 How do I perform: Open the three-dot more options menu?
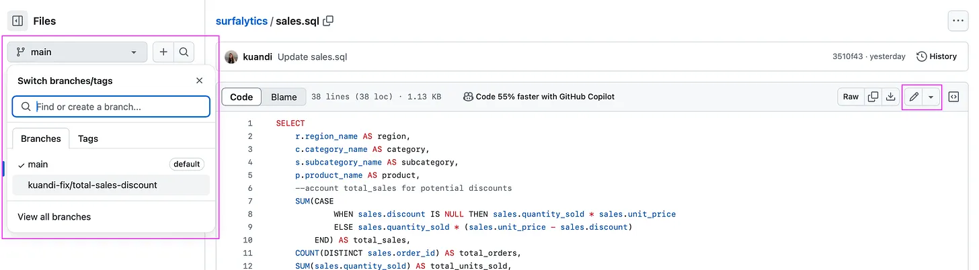point(957,21)
